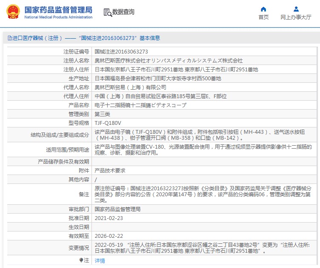Click 国家药品监督管理局 site title

[58, 10]
